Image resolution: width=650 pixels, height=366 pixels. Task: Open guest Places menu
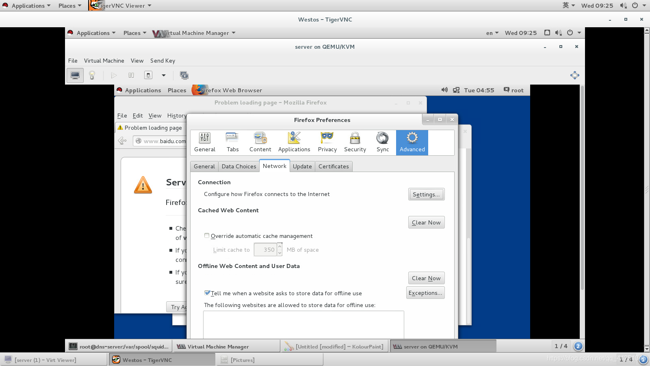[x=177, y=90]
